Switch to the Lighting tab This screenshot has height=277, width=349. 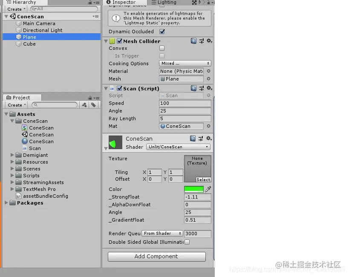pyautogui.click(x=164, y=3)
